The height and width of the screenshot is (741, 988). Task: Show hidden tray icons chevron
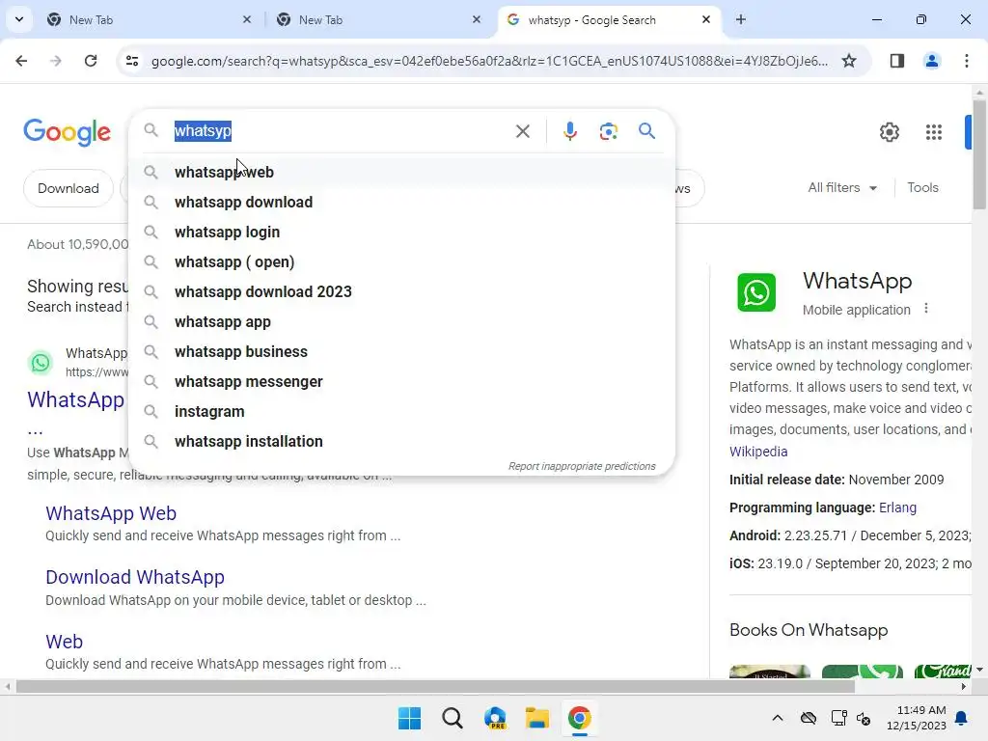[778, 718]
